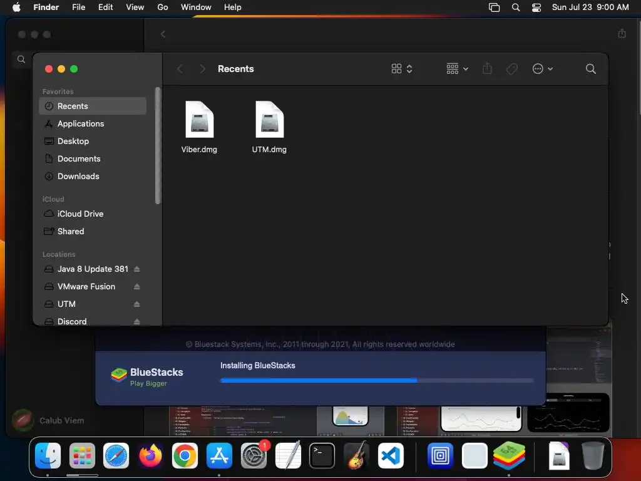The width and height of the screenshot is (641, 481).
Task: Open TextEdit from the Dock
Action: (x=288, y=455)
